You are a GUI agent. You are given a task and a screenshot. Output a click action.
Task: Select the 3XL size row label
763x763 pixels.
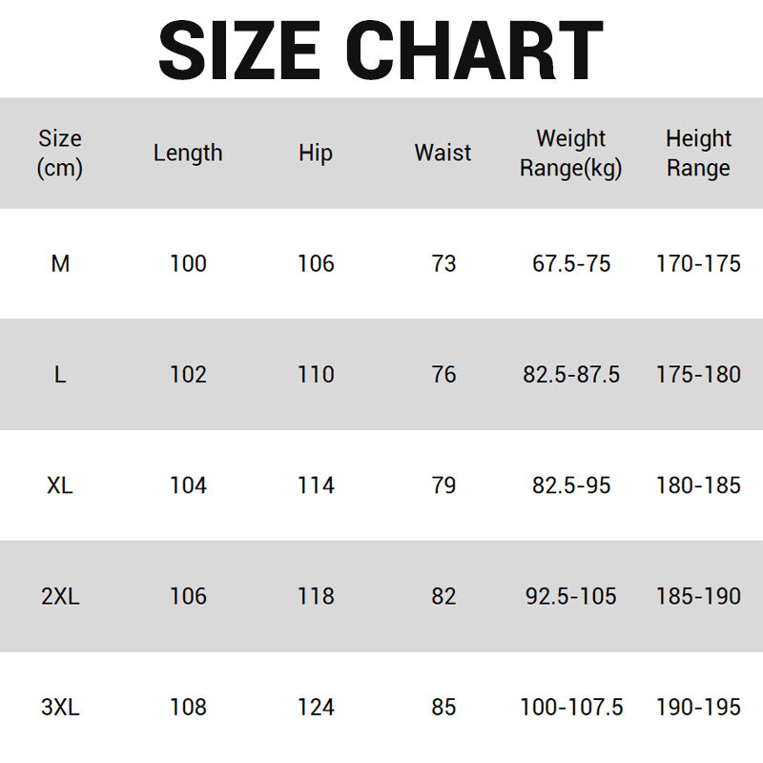(60, 708)
